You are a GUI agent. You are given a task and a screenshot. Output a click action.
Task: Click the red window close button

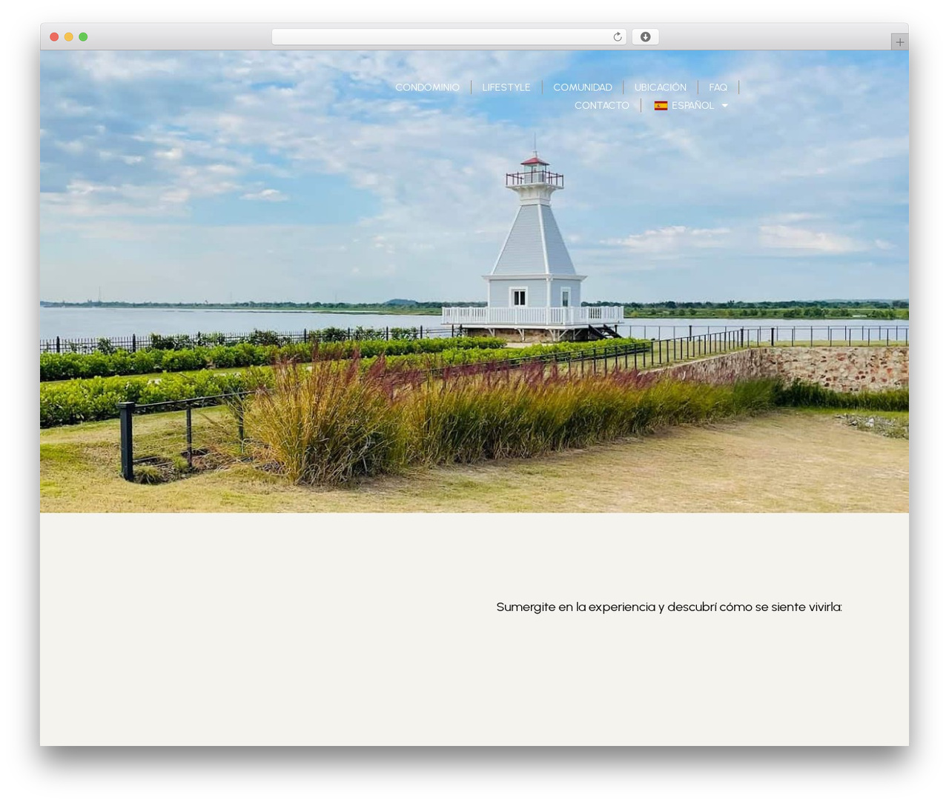54,37
